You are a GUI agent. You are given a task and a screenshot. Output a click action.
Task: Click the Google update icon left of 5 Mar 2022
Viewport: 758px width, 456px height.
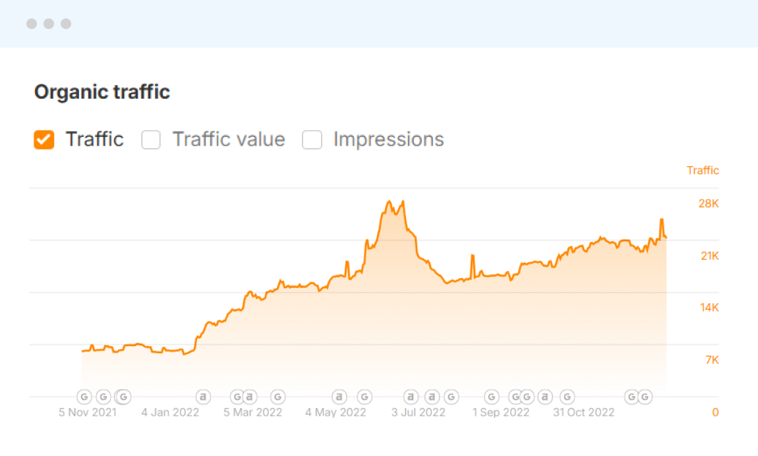(x=237, y=397)
